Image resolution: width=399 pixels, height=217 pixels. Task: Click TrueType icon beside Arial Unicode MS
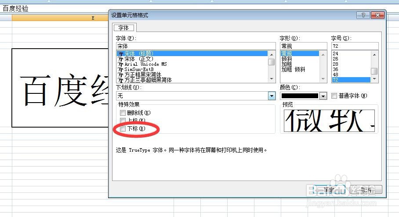[120, 64]
